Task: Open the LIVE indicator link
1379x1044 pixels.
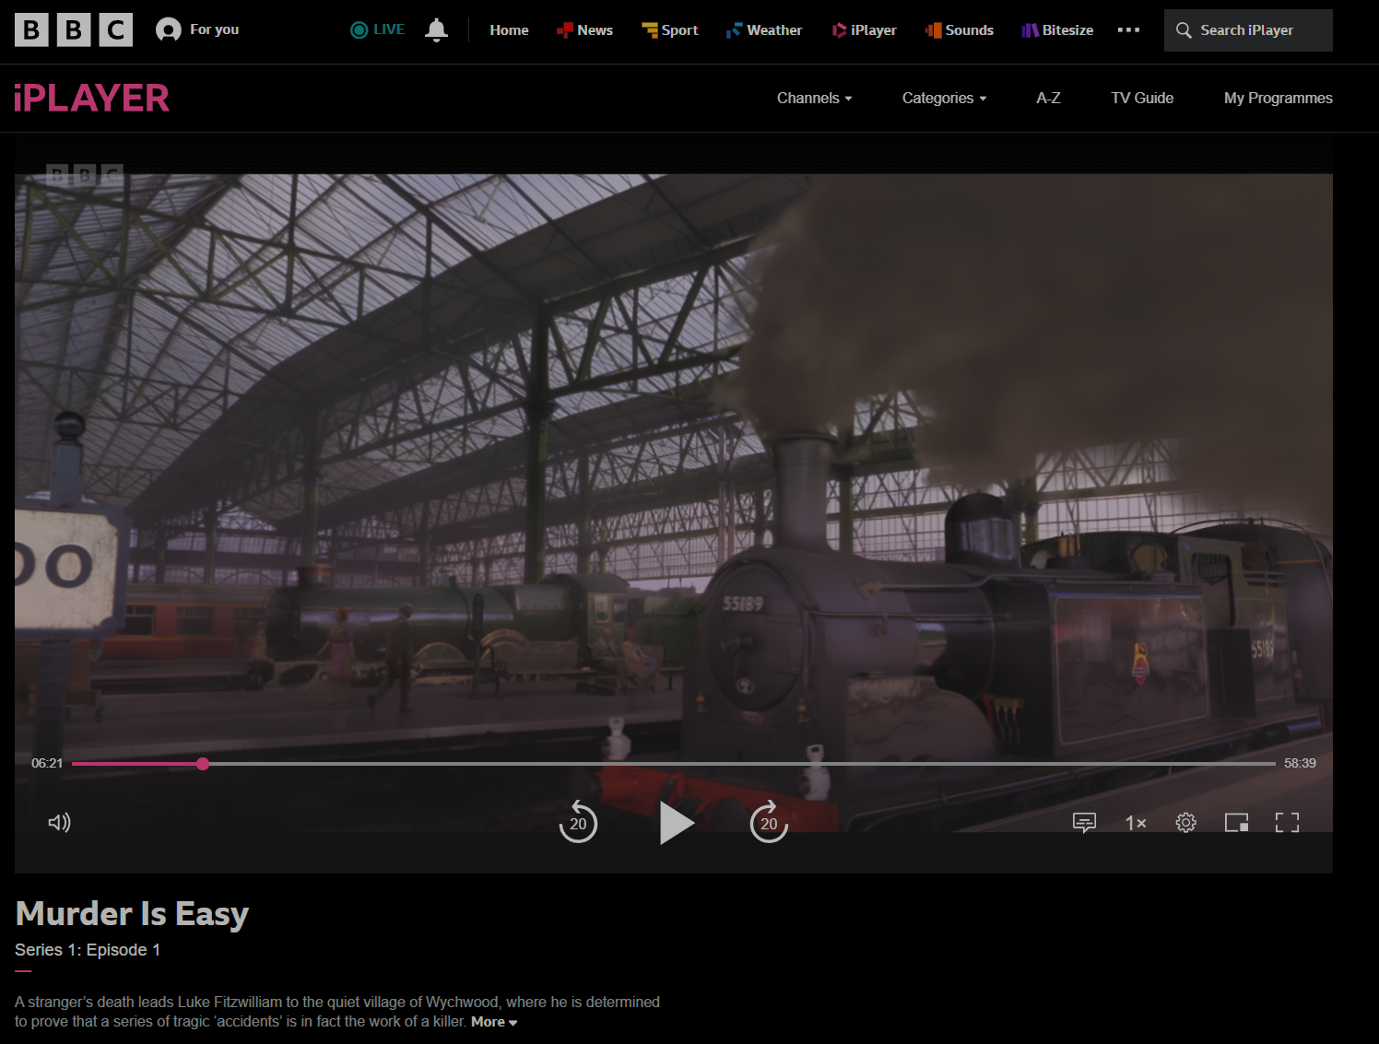Action: click(x=378, y=29)
